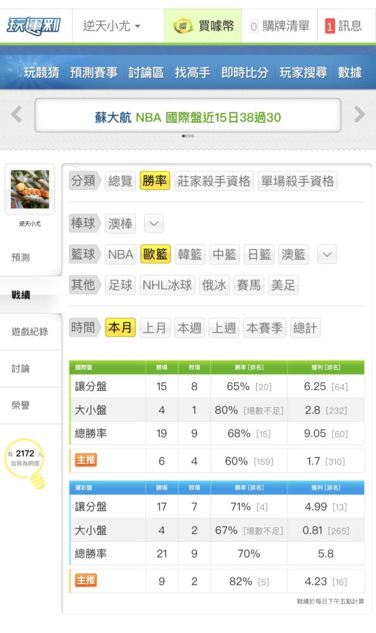
Task: Click the 逆天小尤 profile avatar
Action: [x=30, y=189]
